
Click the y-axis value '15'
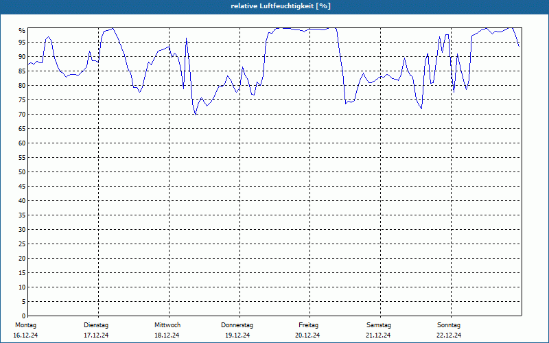point(22,272)
